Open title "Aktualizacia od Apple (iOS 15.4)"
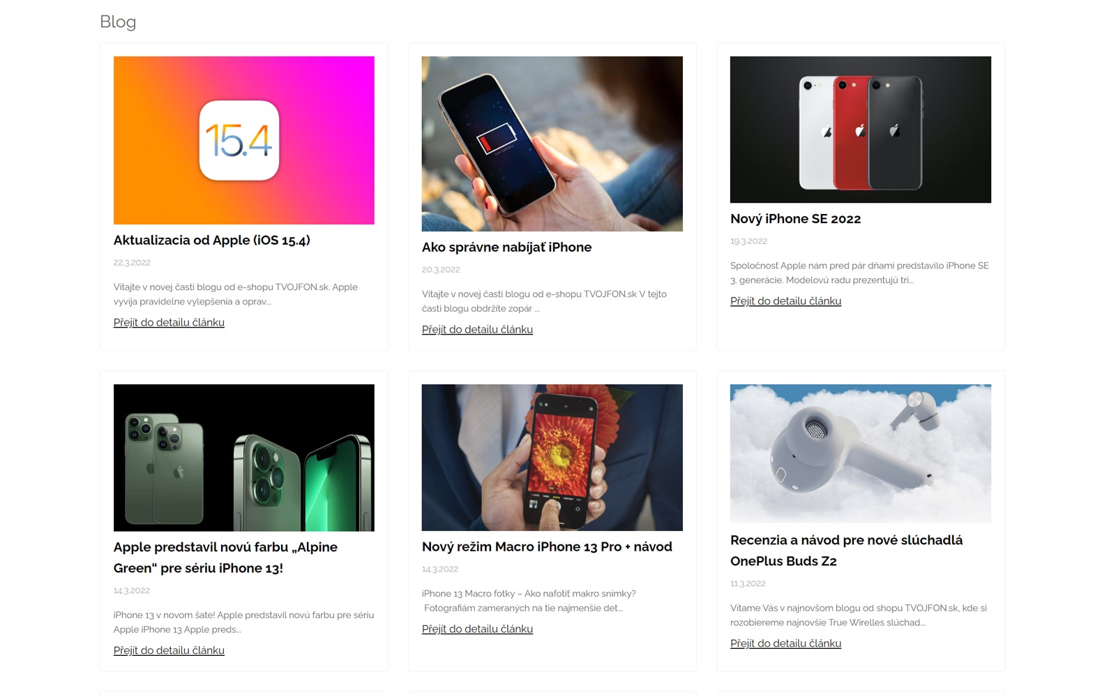This screenshot has height=697, width=1116. click(212, 240)
